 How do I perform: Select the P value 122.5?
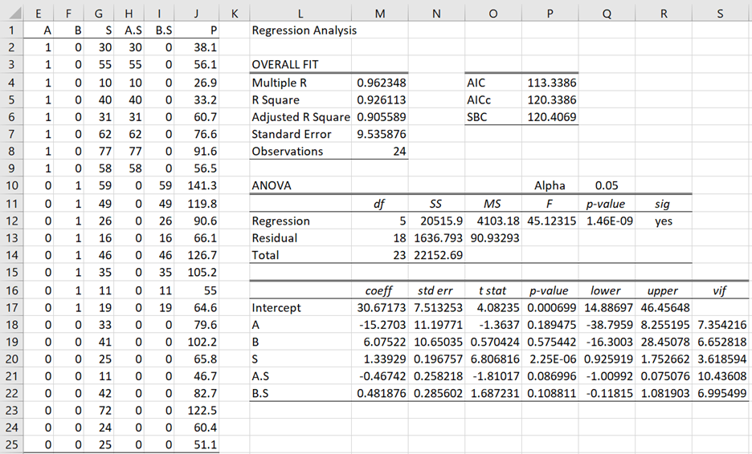196,411
